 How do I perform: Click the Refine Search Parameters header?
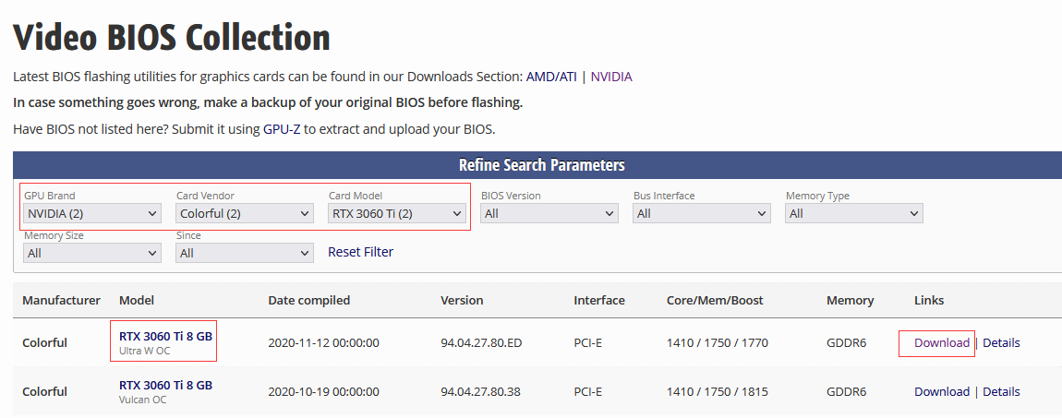[x=542, y=165]
